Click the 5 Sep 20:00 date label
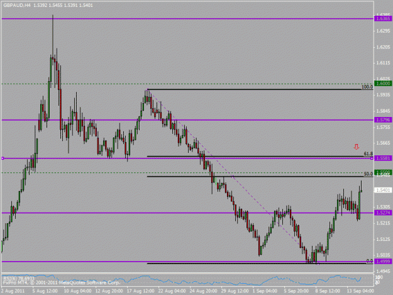This screenshot has width=393, height=295. (x=296, y=291)
